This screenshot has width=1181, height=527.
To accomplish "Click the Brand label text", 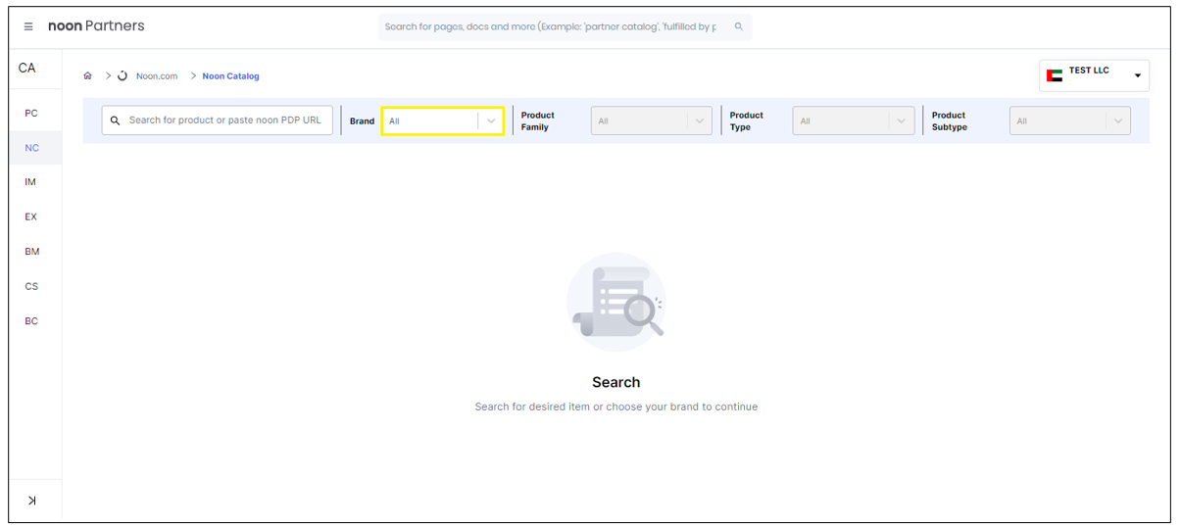I will 362,121.
